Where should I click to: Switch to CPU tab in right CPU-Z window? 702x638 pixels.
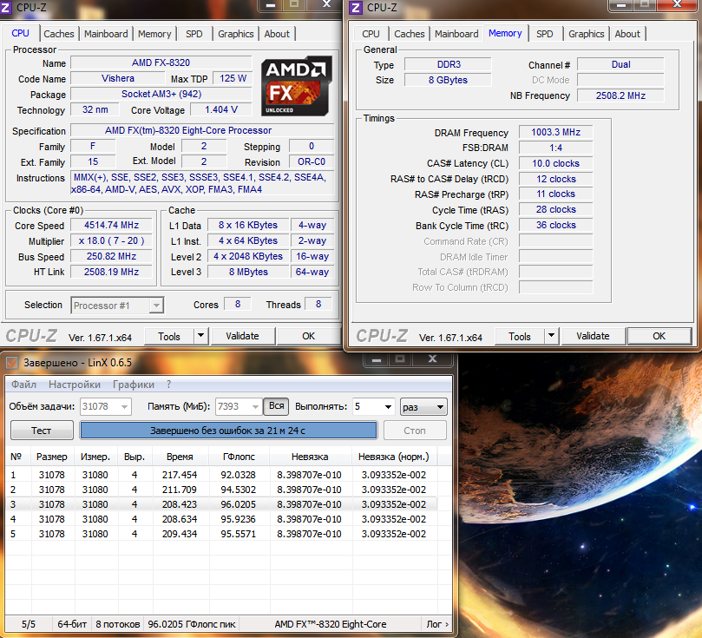(x=371, y=34)
